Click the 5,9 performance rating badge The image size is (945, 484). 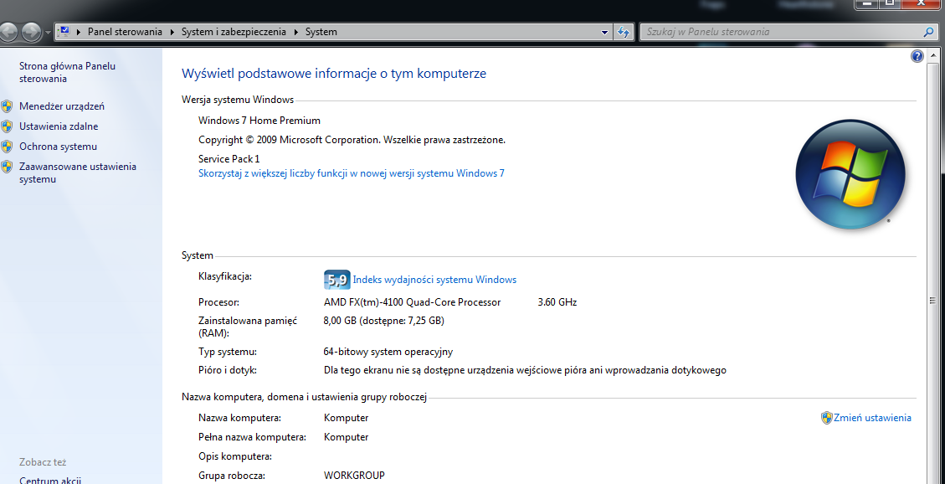(x=336, y=280)
